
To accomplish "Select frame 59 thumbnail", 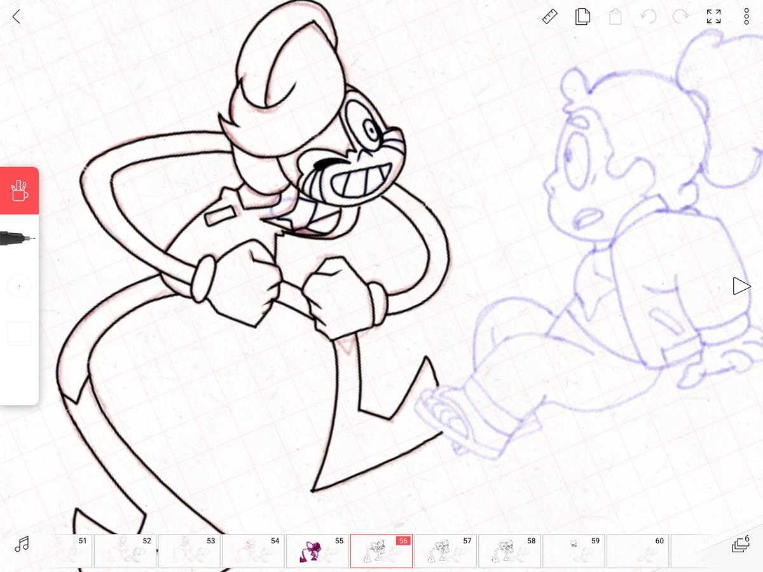I will [x=574, y=550].
